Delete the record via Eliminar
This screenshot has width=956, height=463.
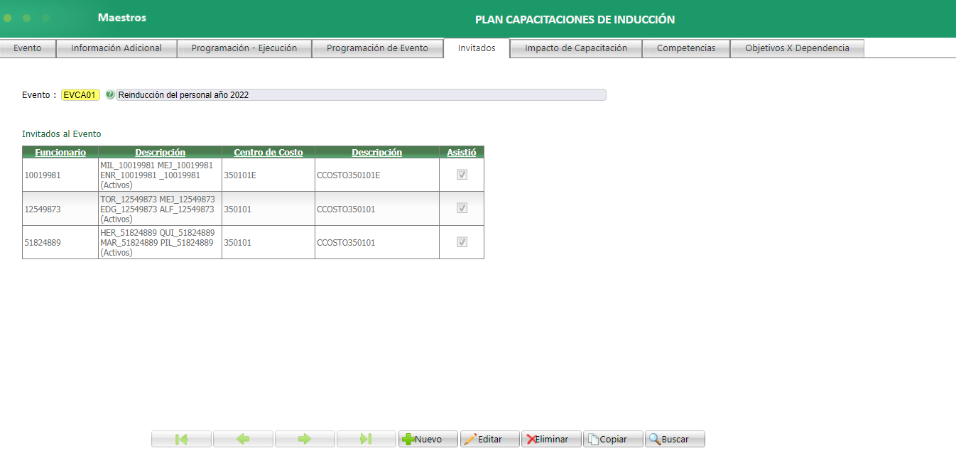[551, 438]
